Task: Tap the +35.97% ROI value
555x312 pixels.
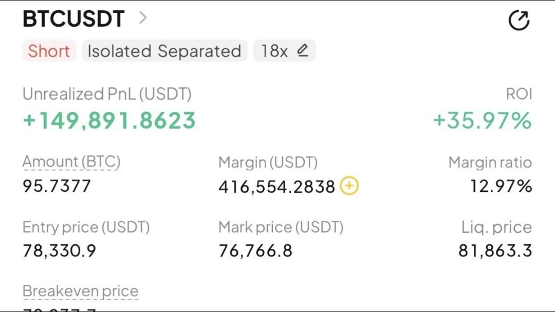Action: (483, 120)
